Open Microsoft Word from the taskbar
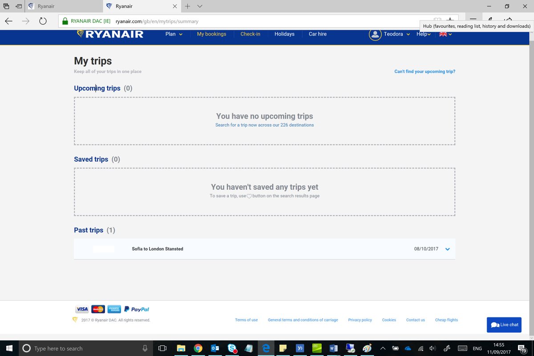 (x=334, y=348)
